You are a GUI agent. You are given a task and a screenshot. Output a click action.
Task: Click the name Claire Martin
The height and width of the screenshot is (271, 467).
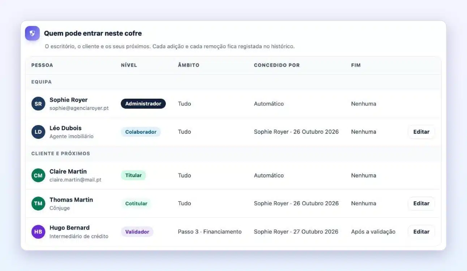[x=68, y=171]
